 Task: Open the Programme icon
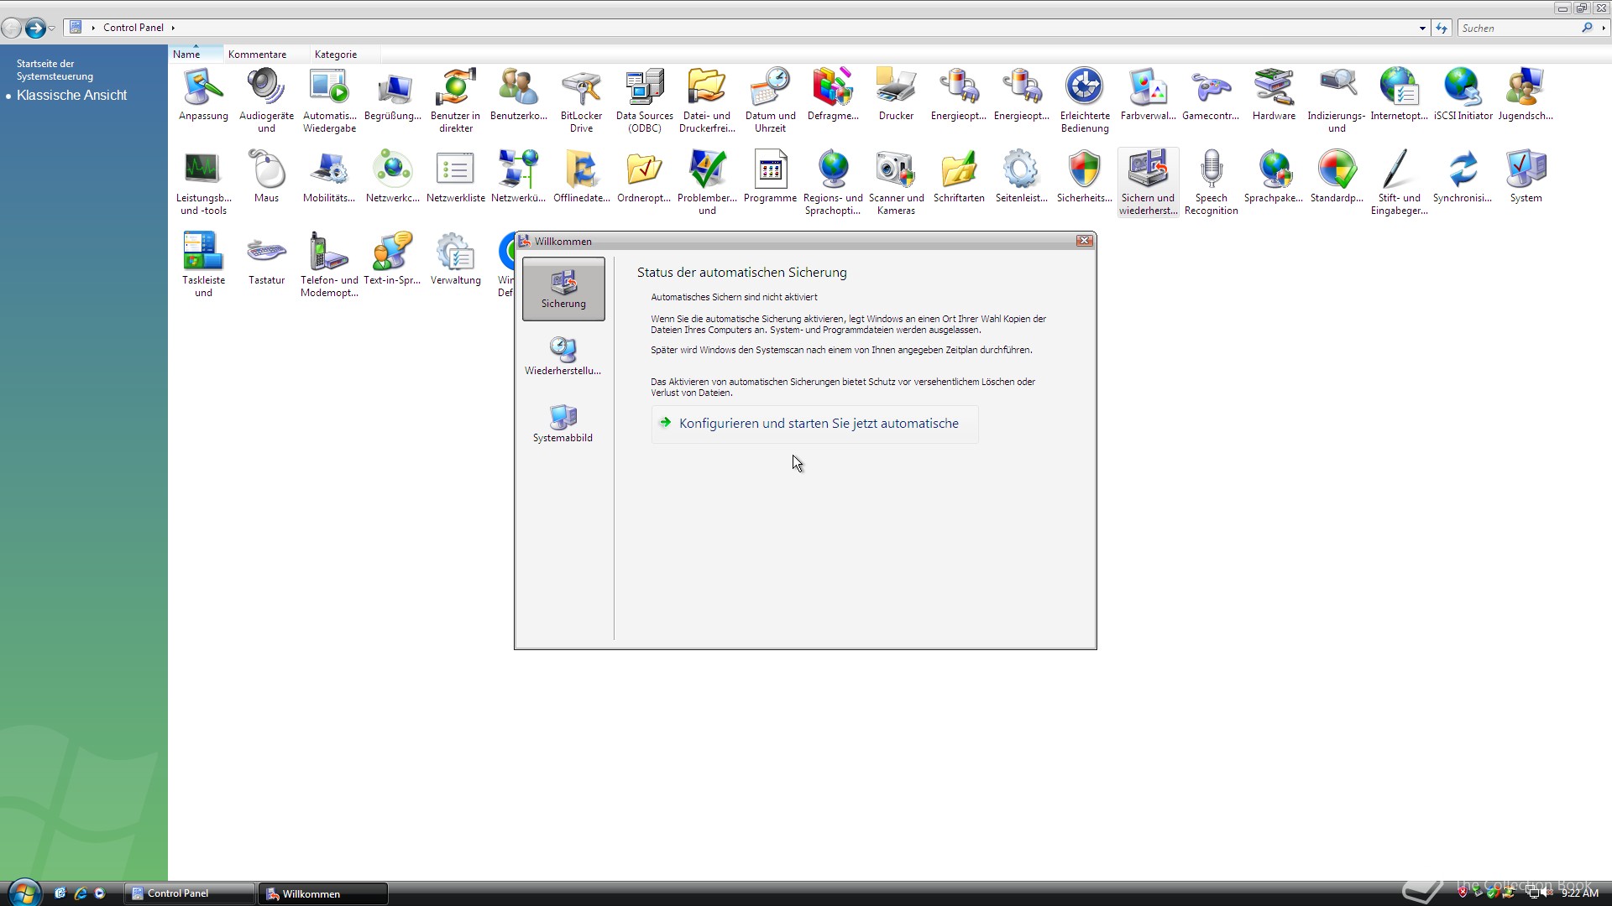click(x=770, y=178)
